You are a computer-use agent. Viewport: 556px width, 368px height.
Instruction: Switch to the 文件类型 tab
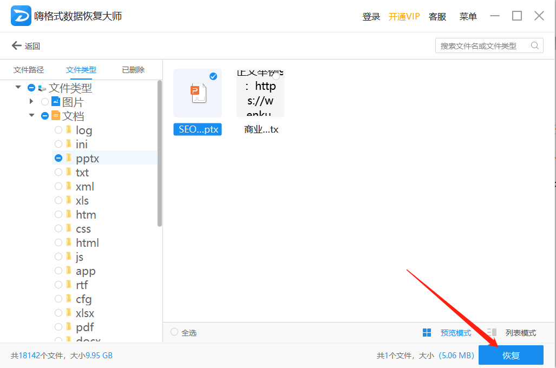[x=81, y=70]
